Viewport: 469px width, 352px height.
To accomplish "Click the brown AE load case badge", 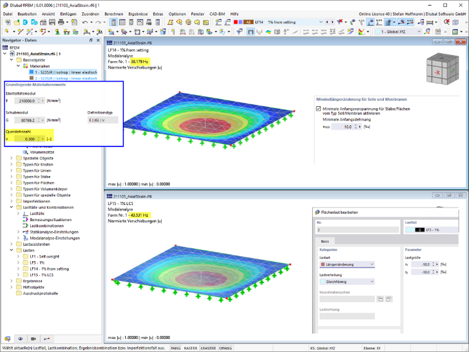I will 248,22.
